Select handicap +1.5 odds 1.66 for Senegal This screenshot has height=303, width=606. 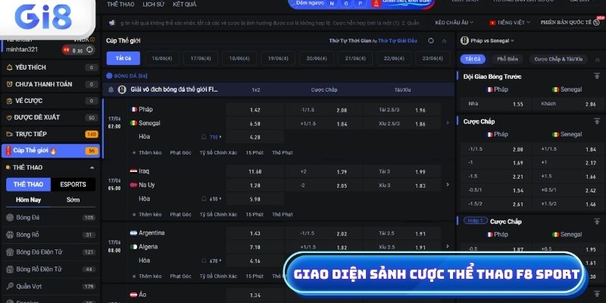pos(569,176)
